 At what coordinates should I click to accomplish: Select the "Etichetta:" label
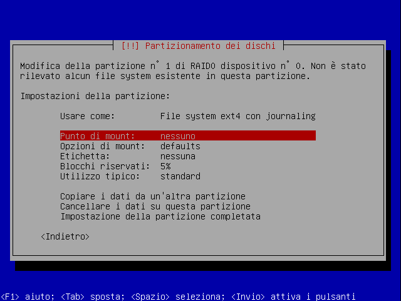coord(85,156)
